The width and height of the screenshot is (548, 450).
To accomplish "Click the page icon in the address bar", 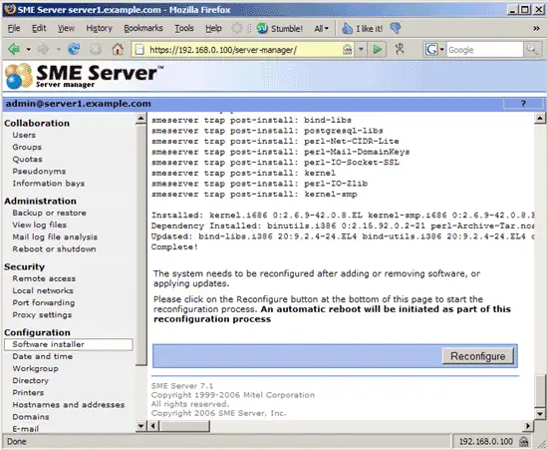I will coord(139,50).
